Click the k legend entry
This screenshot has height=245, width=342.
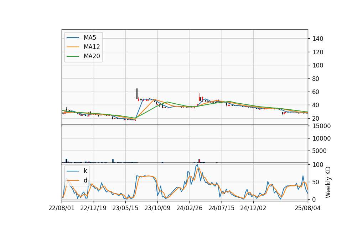pyautogui.click(x=77, y=171)
